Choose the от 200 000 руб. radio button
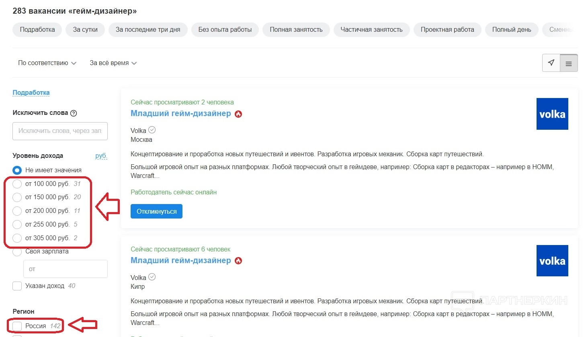 point(17,211)
